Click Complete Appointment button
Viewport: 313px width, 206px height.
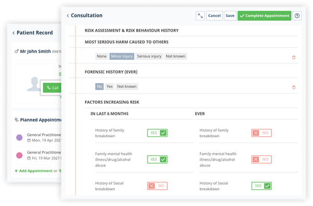(264, 16)
